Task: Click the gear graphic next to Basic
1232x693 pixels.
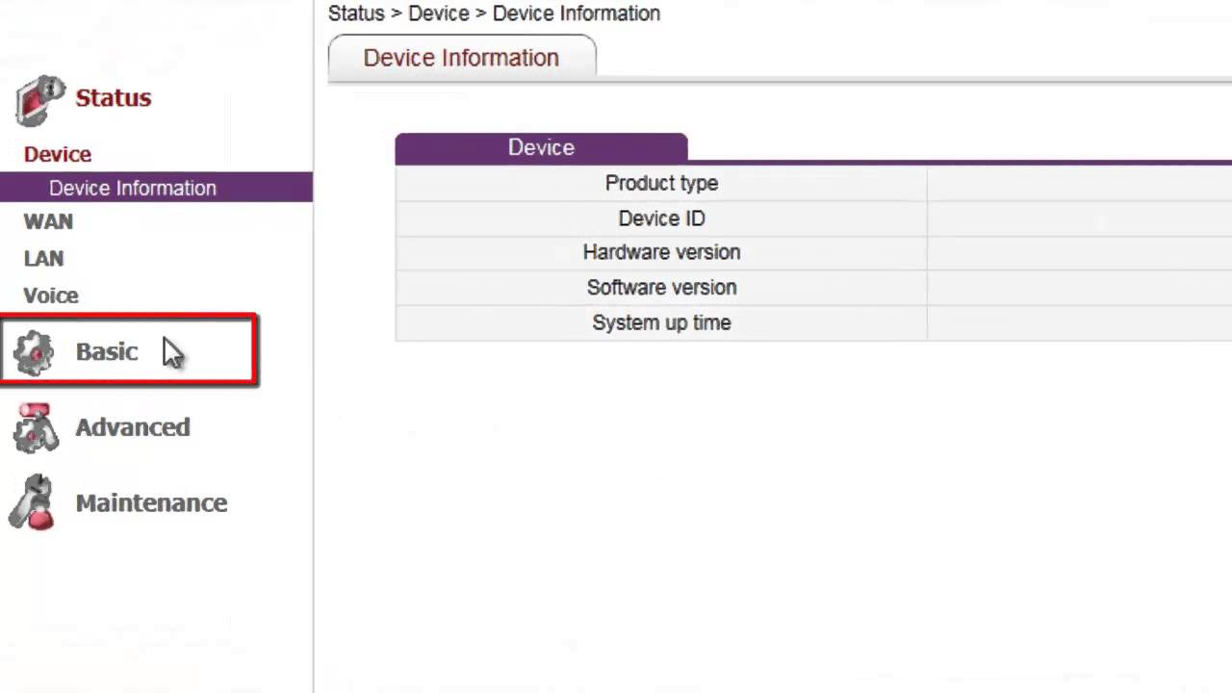Action: point(36,351)
